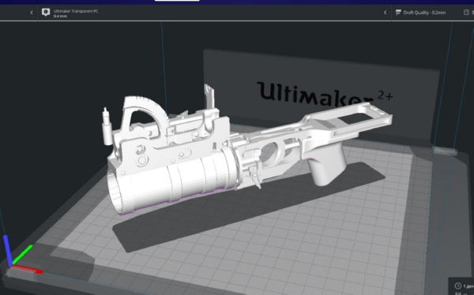474x295 pixels.
Task: Collapse the material panel with its chevron
Action: (x=32, y=13)
